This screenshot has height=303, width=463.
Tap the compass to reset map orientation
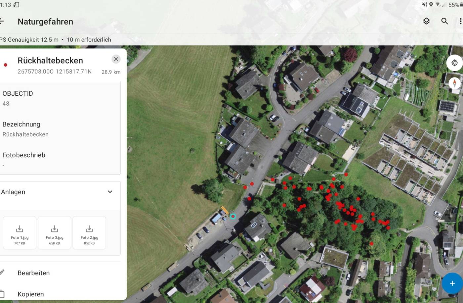454,83
